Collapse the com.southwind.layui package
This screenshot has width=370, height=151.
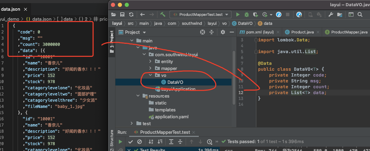(144, 54)
